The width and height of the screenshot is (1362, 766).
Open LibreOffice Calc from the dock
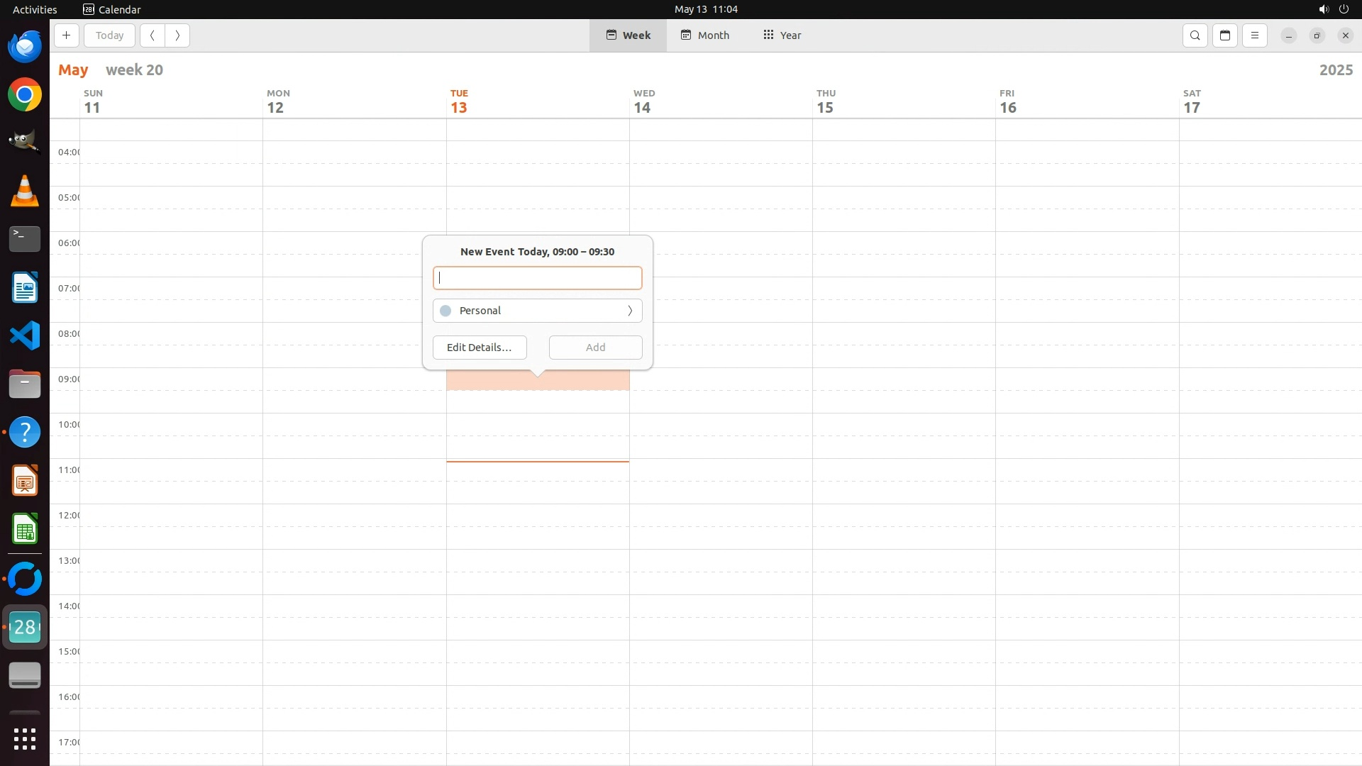click(x=25, y=529)
